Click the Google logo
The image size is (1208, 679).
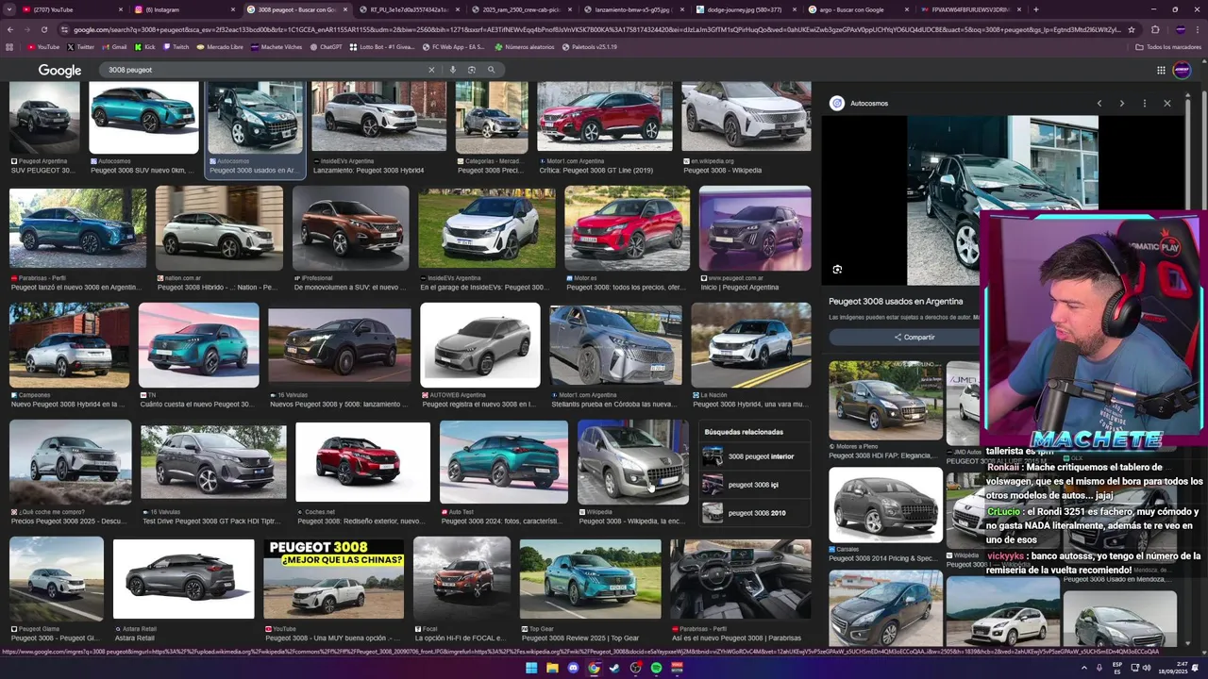point(59,70)
